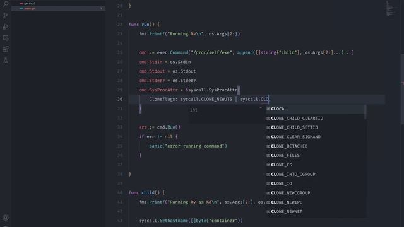
Task: Choose CLONE_CHILD_SETTID suggestion
Action: click(315, 127)
